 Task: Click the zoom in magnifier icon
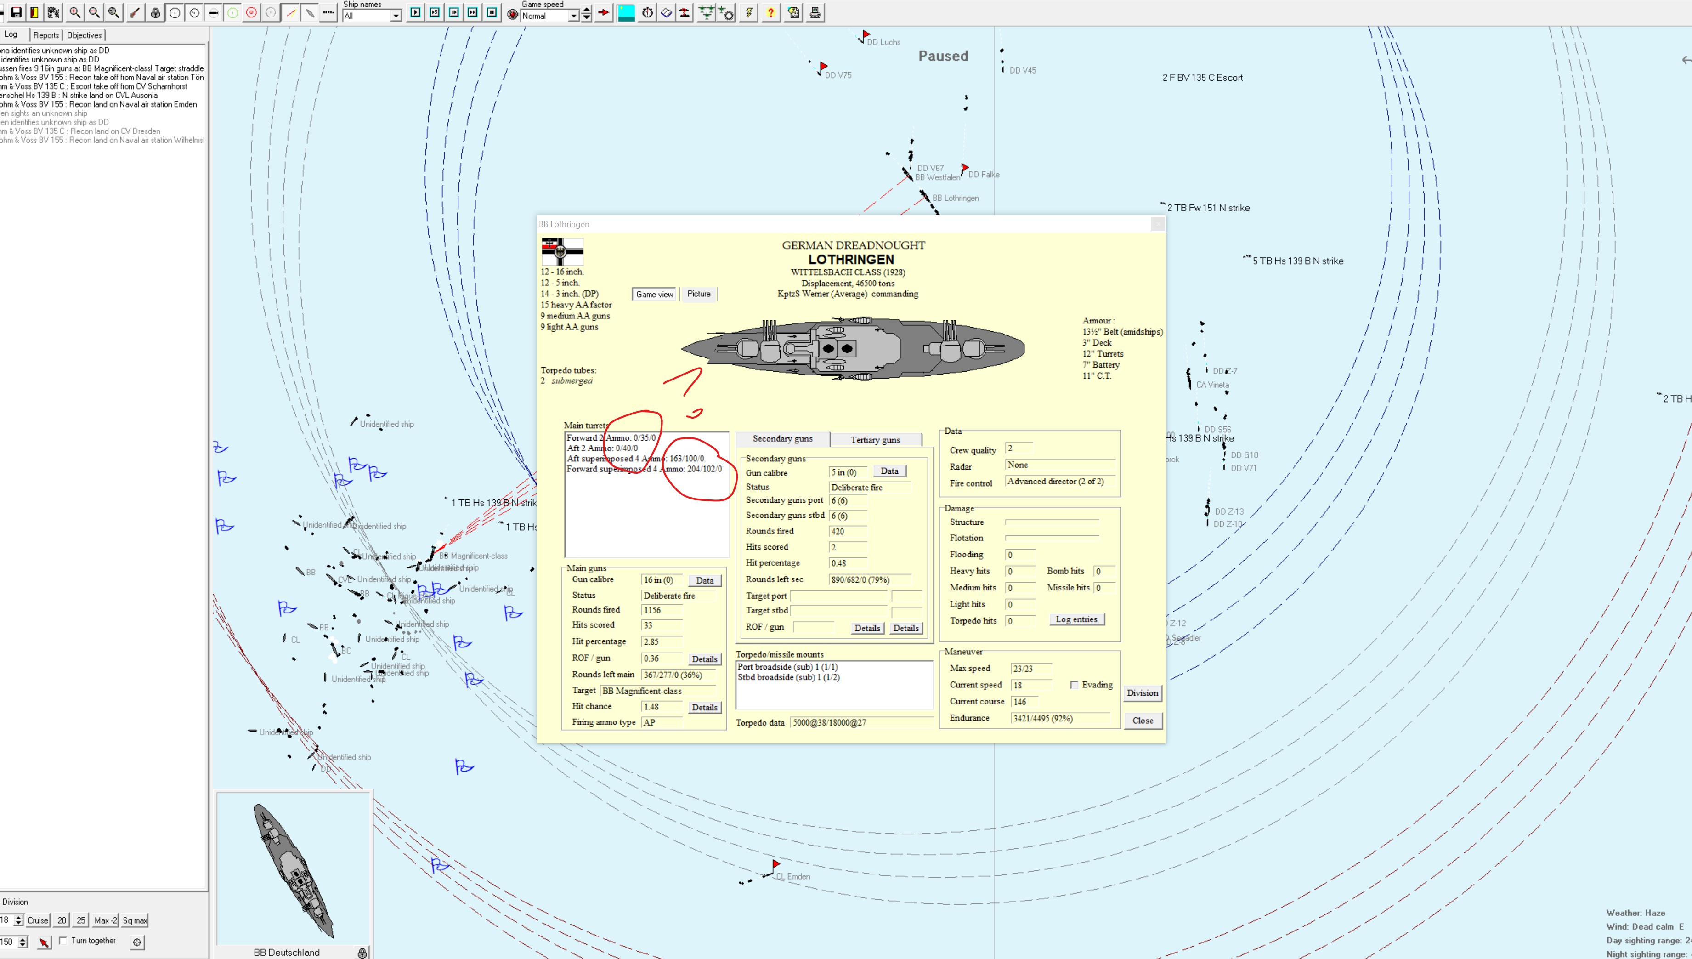(75, 12)
